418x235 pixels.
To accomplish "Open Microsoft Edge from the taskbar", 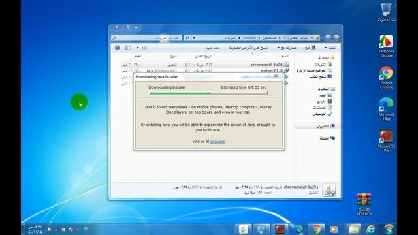I will [298, 229].
